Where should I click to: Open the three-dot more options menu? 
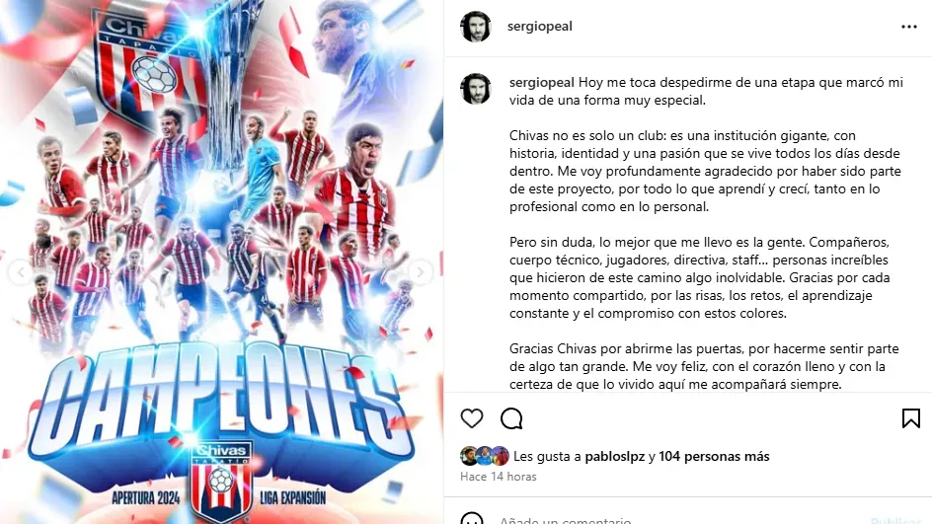(909, 27)
